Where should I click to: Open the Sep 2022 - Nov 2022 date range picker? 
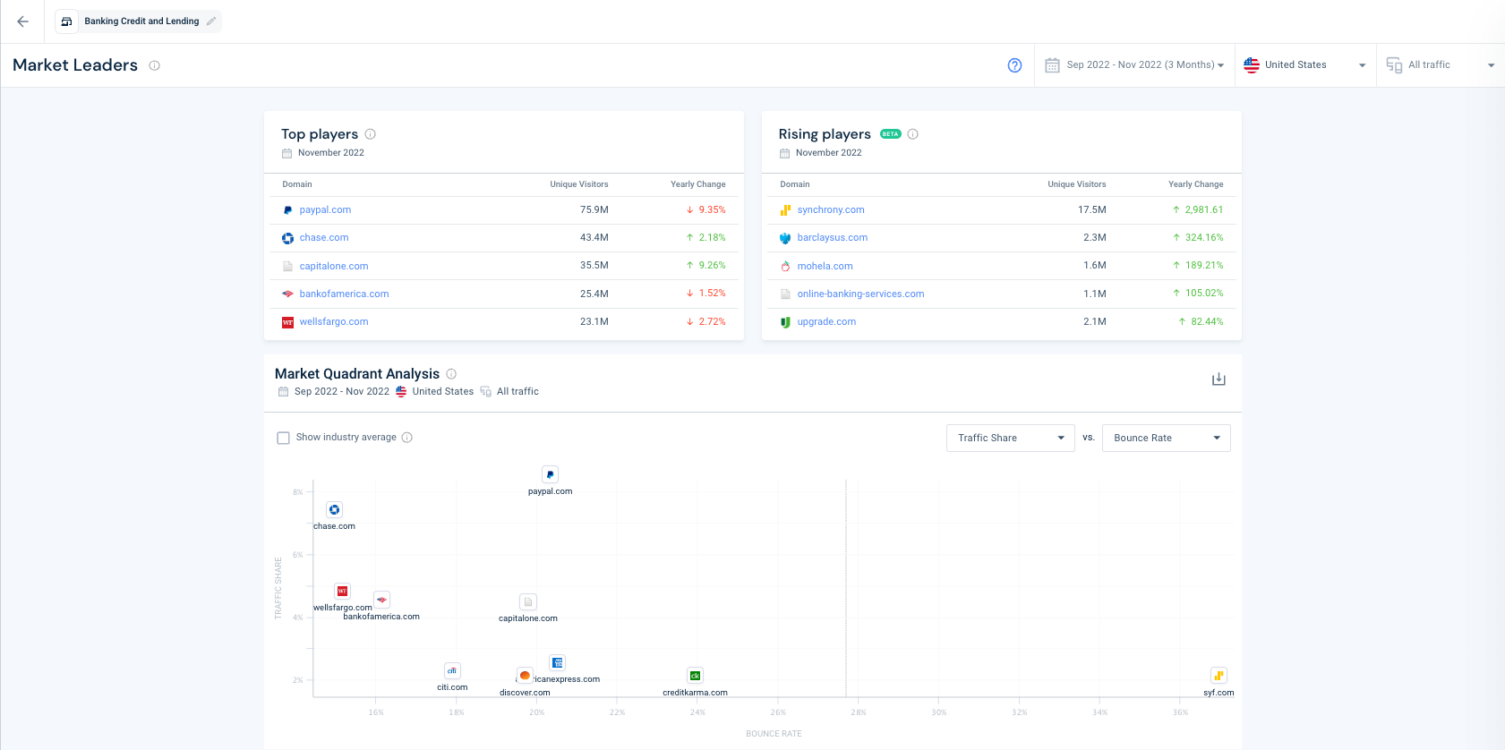pos(1134,65)
